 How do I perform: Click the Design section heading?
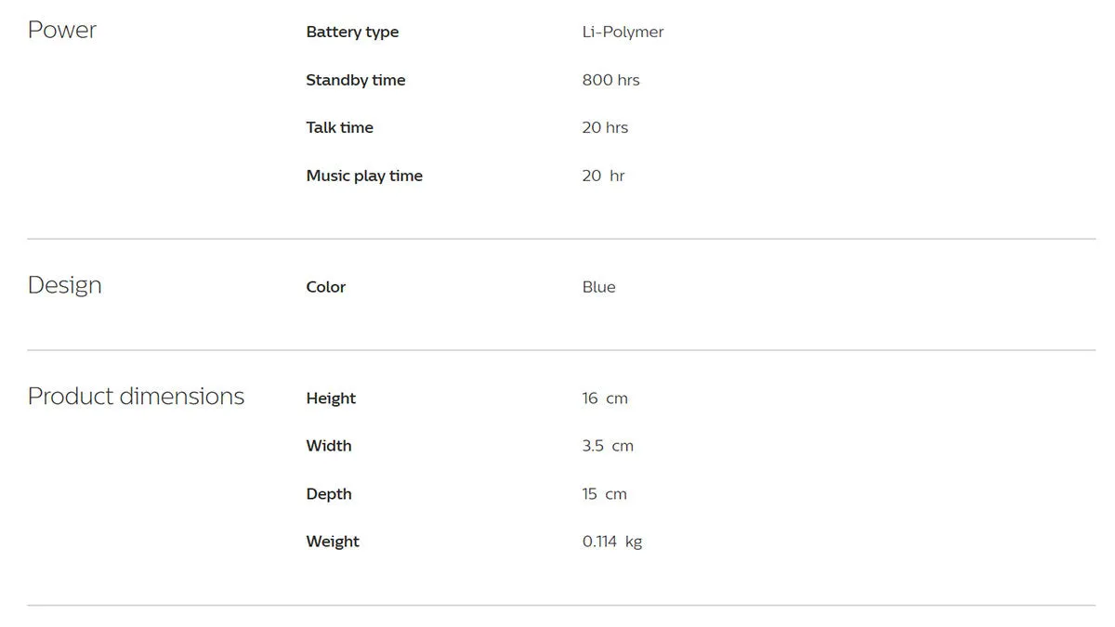64,285
